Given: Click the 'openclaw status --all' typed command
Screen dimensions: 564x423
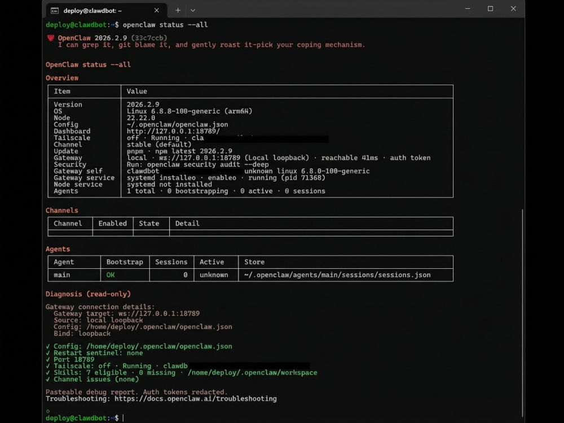Looking at the screenshot, I should [165, 25].
